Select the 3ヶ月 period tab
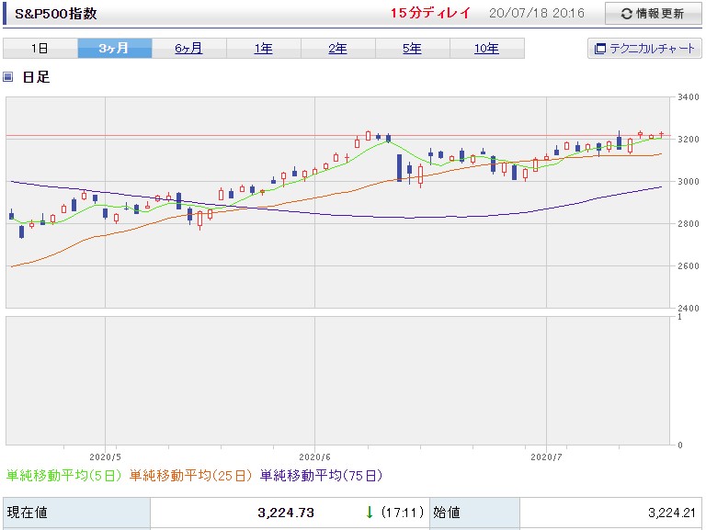706x530 pixels. click(114, 48)
